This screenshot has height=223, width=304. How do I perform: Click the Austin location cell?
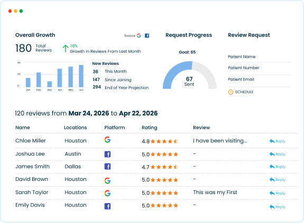(x=73, y=154)
